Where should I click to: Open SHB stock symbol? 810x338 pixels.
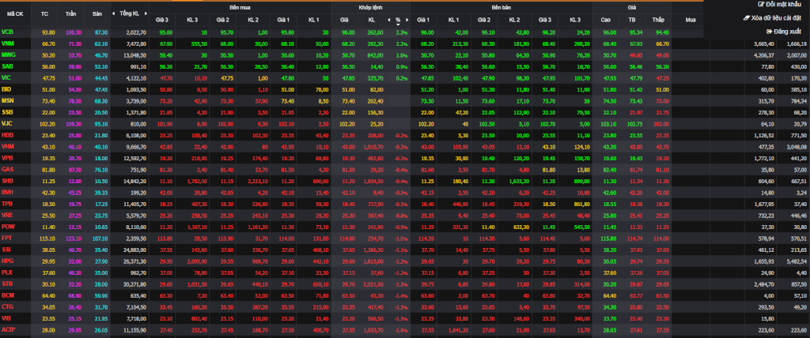coord(7,181)
